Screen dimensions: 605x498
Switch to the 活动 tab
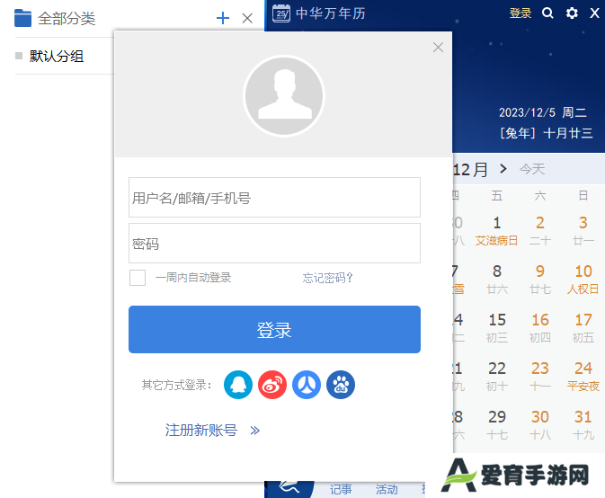pos(387,489)
